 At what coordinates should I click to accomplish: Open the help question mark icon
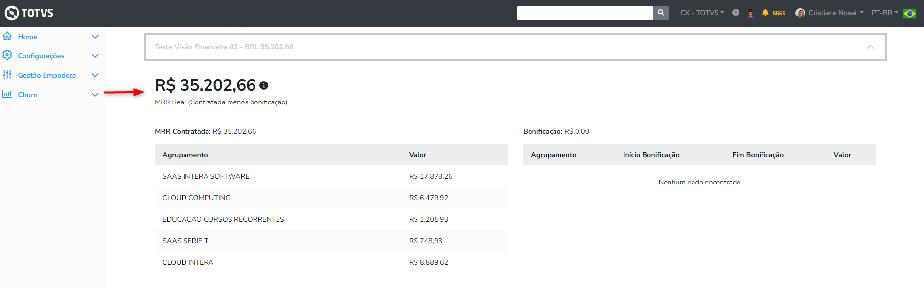tap(736, 13)
